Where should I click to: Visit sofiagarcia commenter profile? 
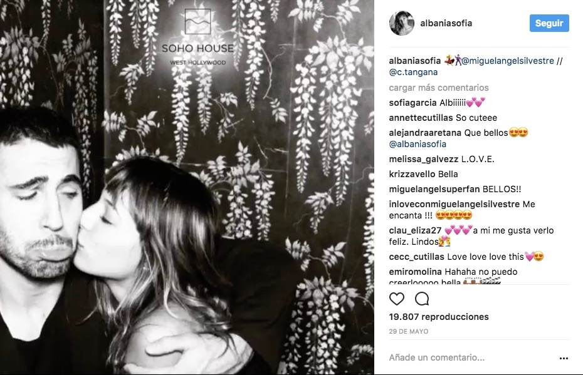coord(412,103)
